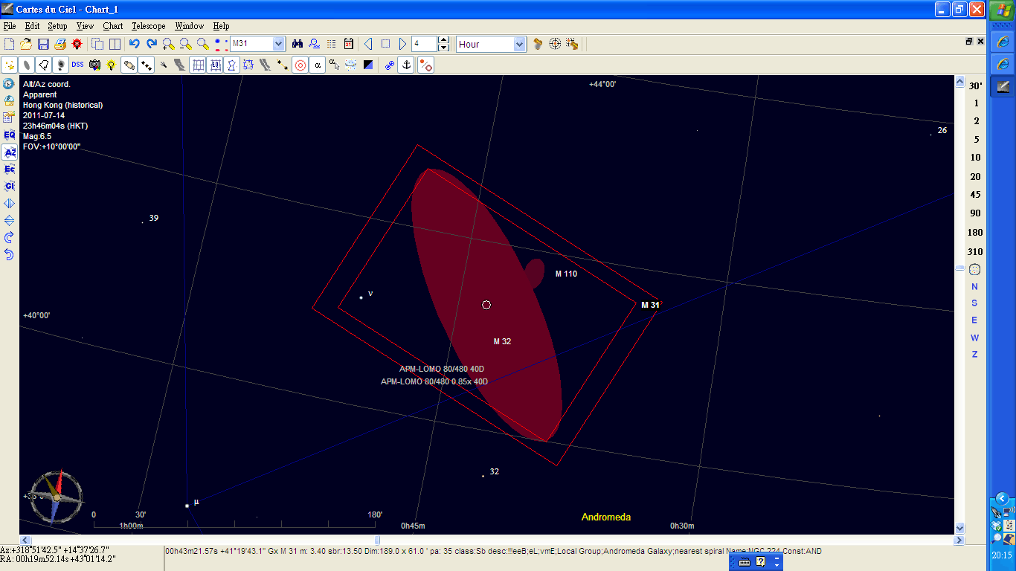Set field of view to 90 degrees
Screen dimensions: 1016x571
[x=974, y=213]
